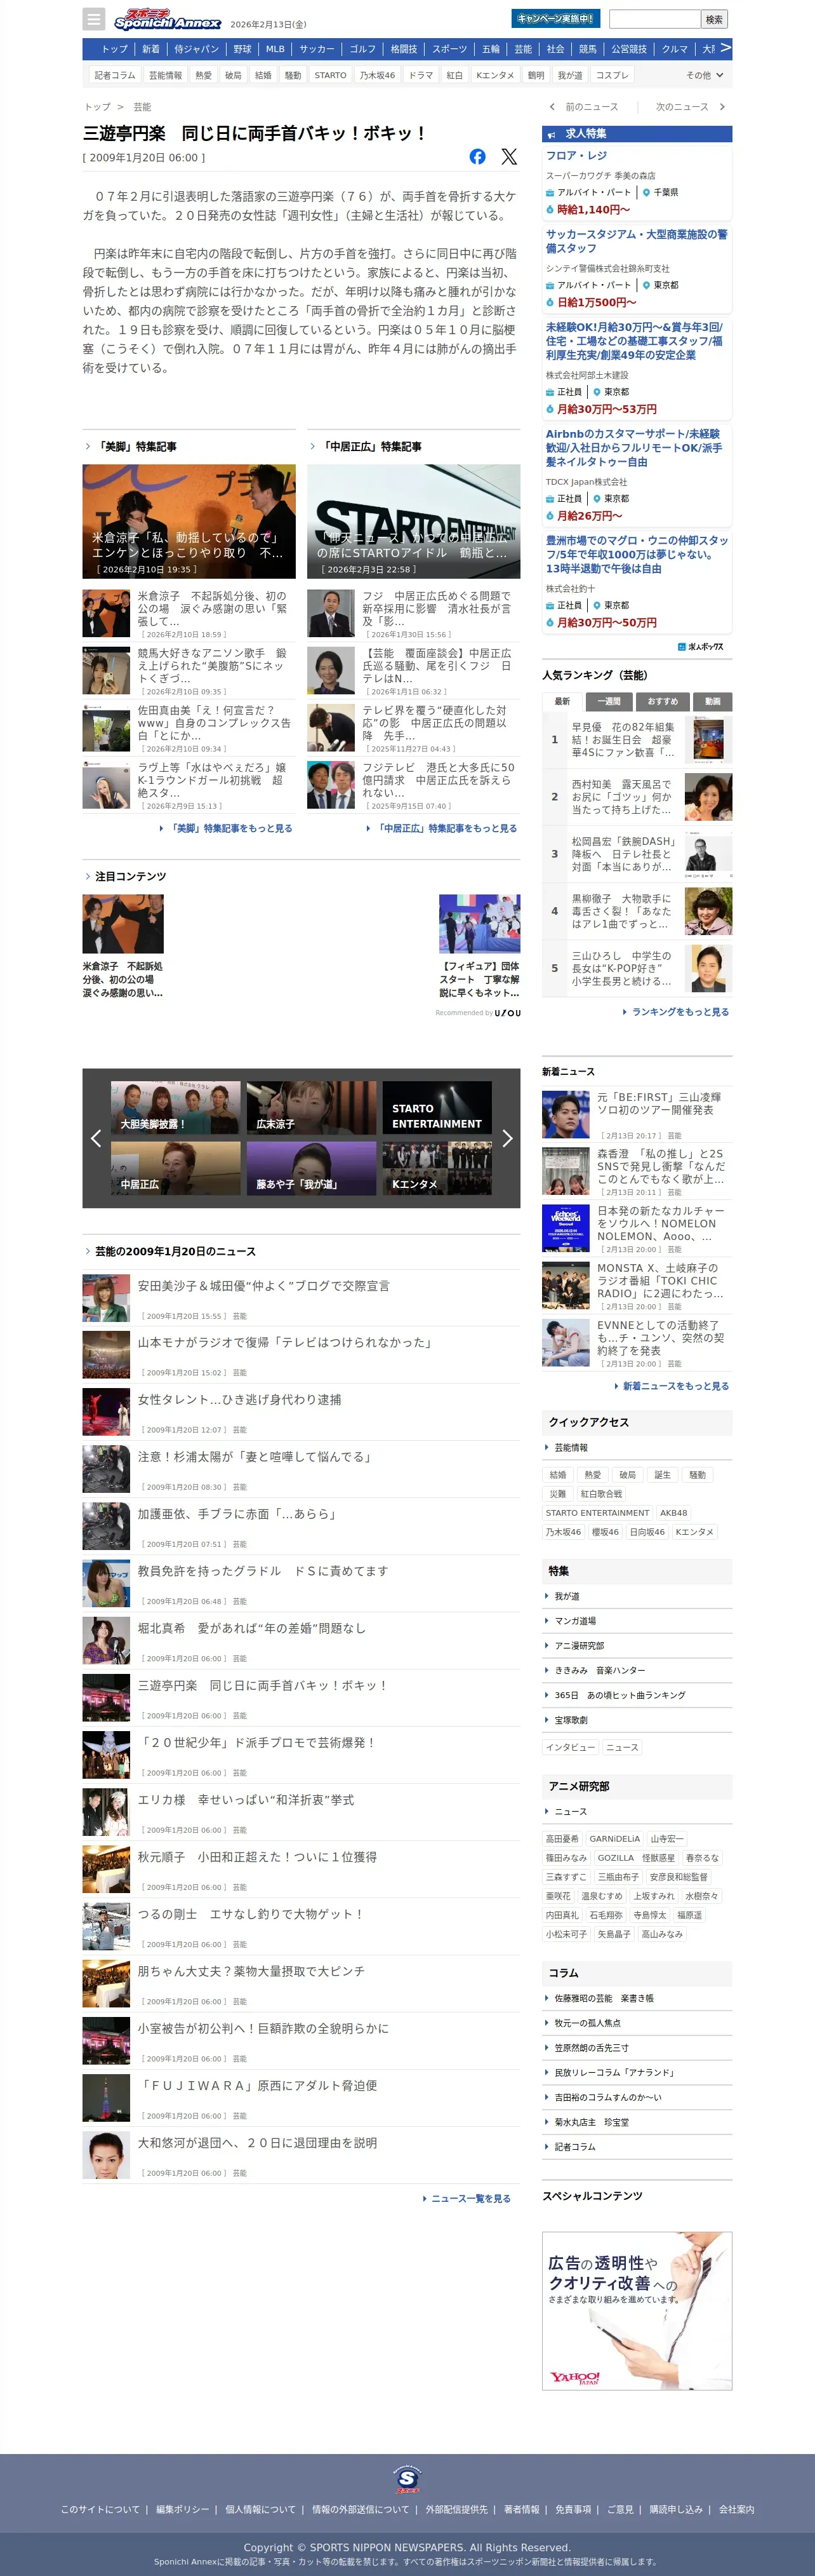Click the Yahoo! JAPAN advertisement banner

(x=637, y=2311)
